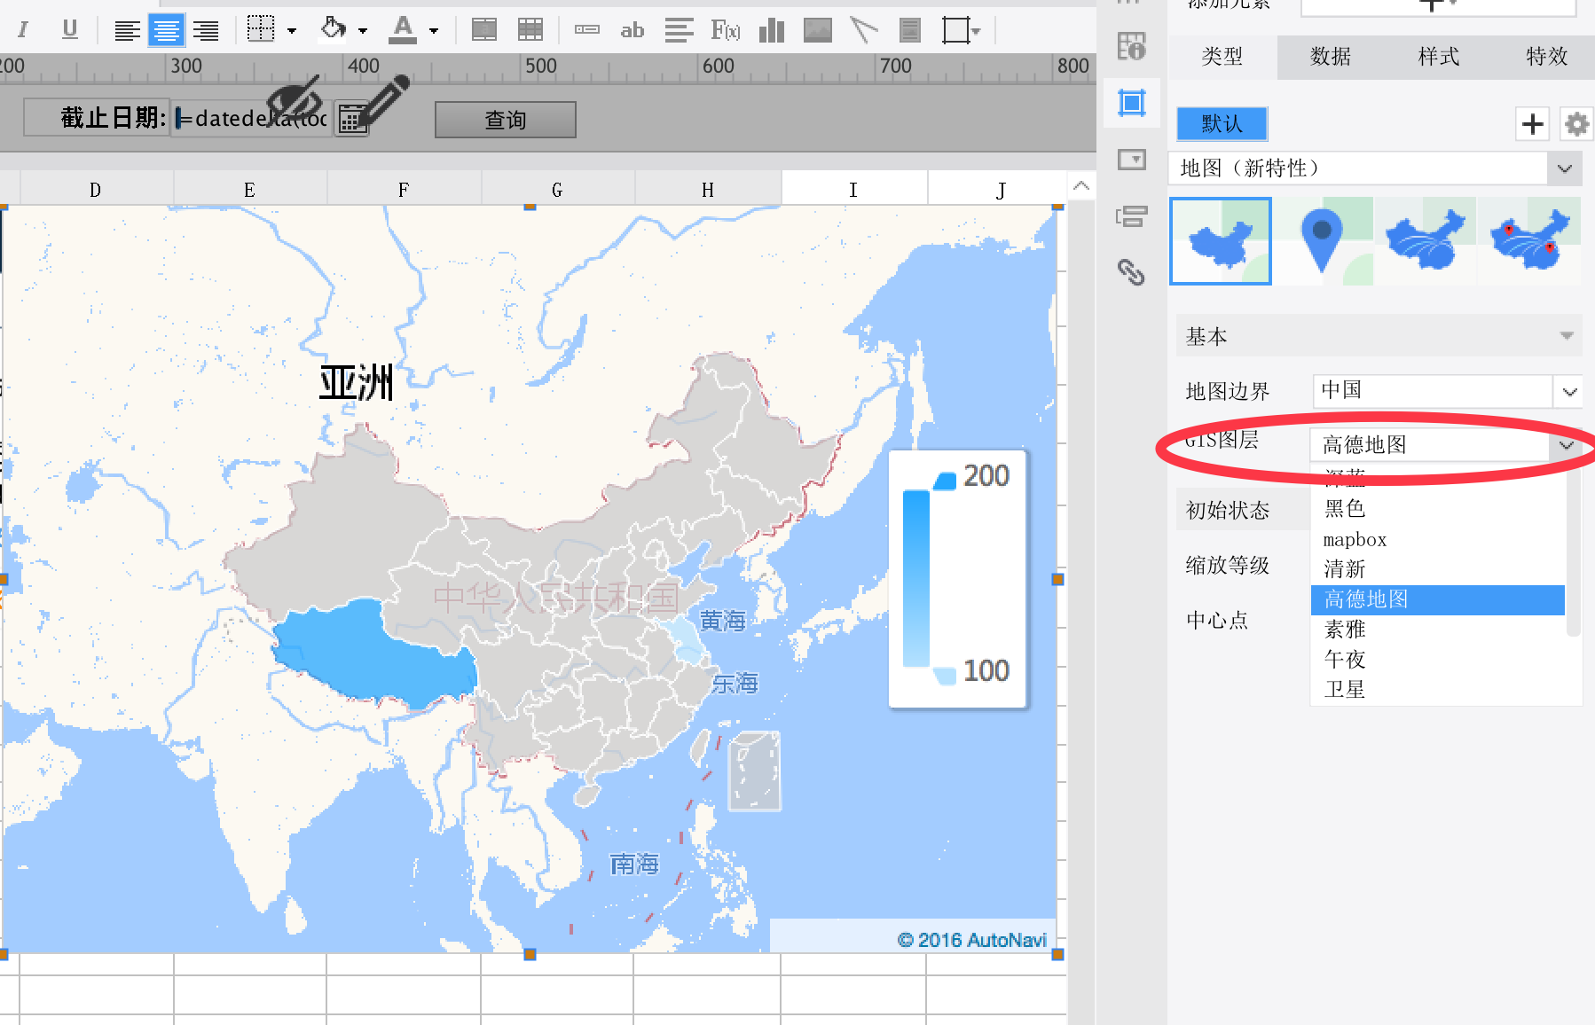Choose 午夜 from GIS layer list
Screen dimensions: 1595x1025
pos(1438,660)
